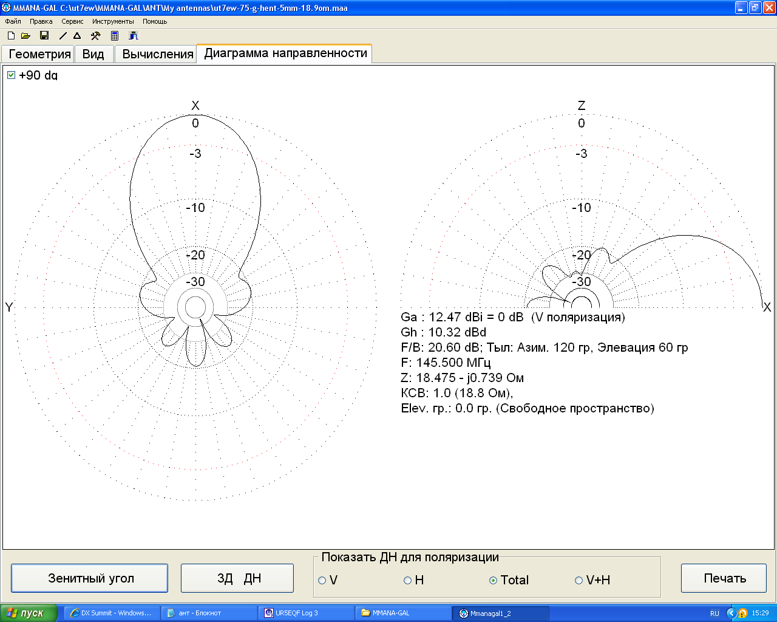Expand the Сервис menu
The height and width of the screenshot is (622, 777).
click(x=72, y=21)
